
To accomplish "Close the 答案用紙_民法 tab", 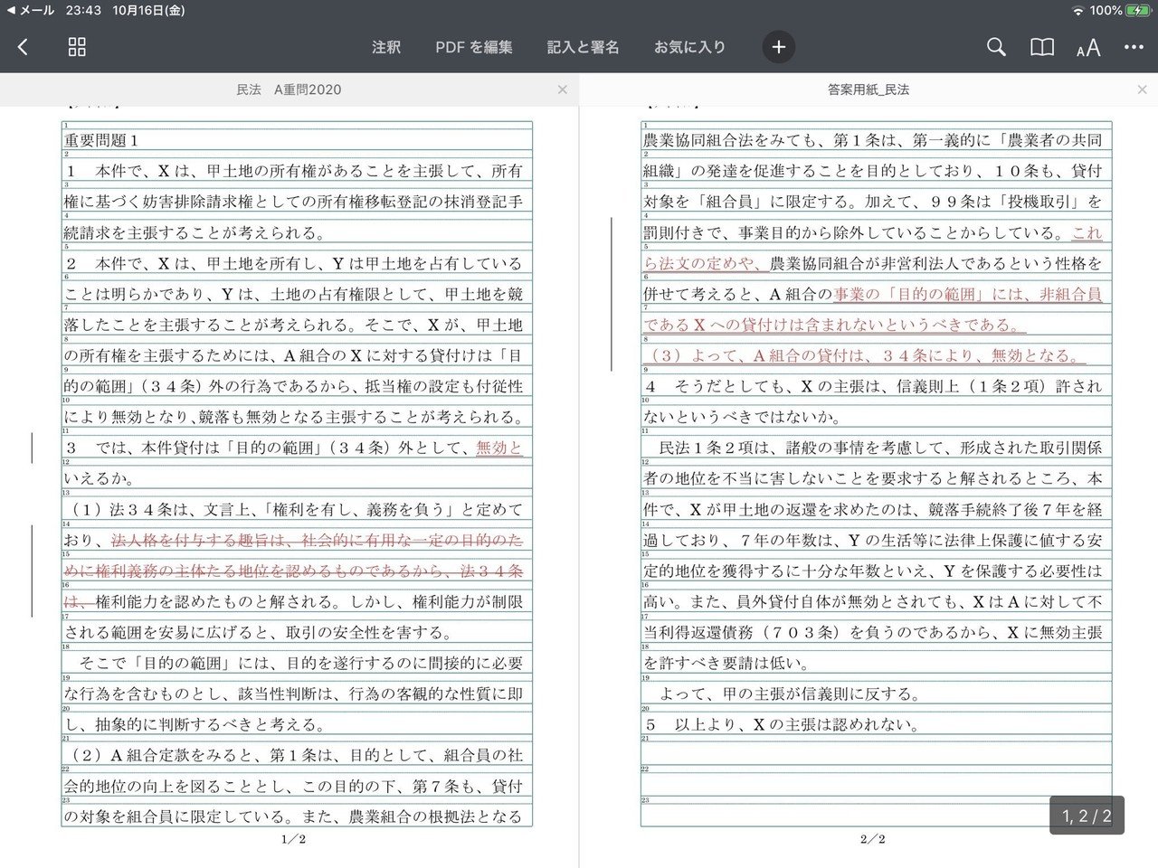I will pos(1142,90).
